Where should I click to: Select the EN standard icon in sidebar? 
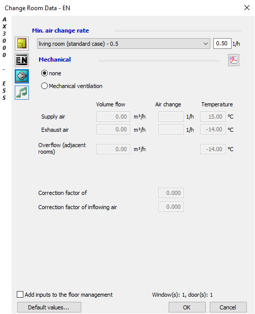tap(22, 60)
